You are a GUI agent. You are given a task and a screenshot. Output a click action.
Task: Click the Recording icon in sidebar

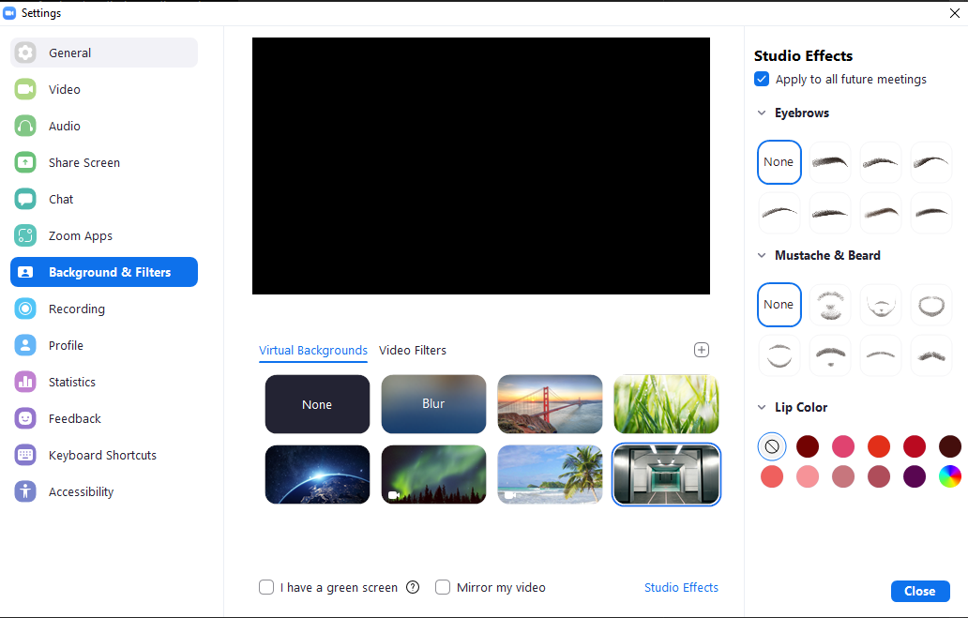coord(25,309)
